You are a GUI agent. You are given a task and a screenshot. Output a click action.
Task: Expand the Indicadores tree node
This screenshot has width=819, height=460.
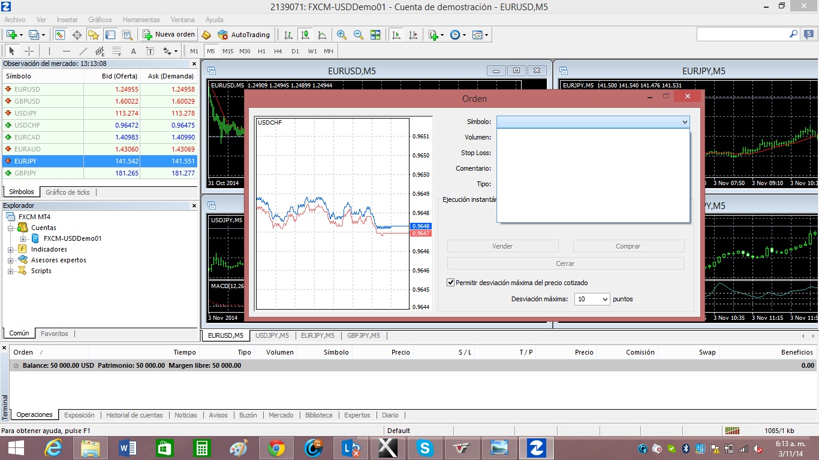pos(10,249)
